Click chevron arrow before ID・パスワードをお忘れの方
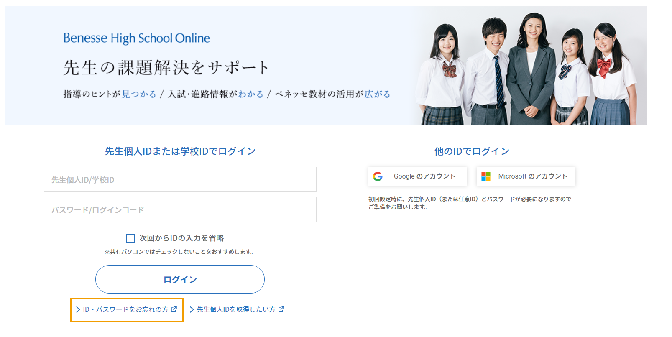Viewport: 672px width, 337px height. coord(78,309)
